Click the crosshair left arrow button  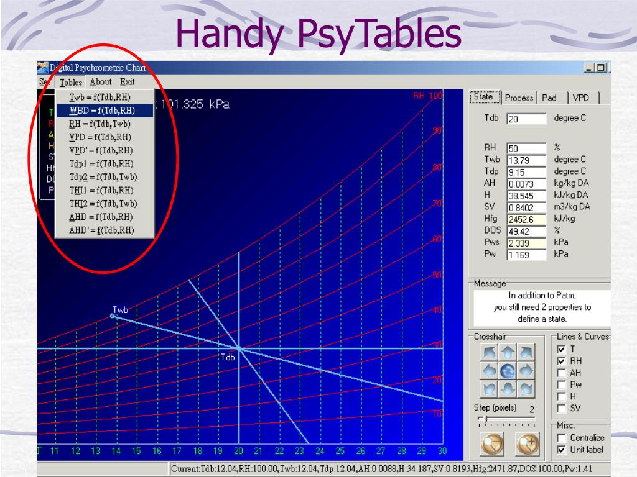tap(490, 371)
